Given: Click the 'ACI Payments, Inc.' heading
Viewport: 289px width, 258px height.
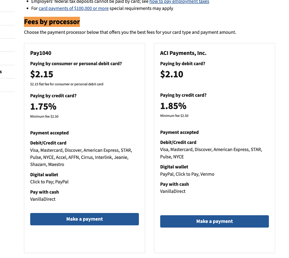Looking at the screenshot, I should [183, 53].
